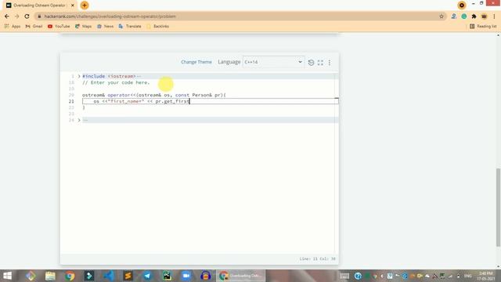The width and height of the screenshot is (501, 282).
Task: Open the YouTube bookmark
Action: click(59, 26)
